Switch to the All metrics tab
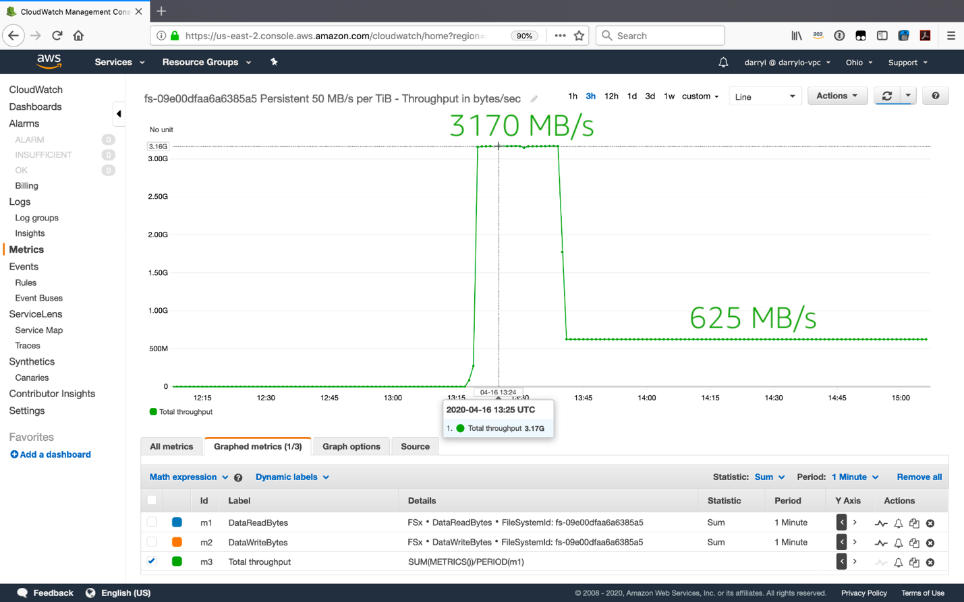The height and width of the screenshot is (602, 964). 171,446
